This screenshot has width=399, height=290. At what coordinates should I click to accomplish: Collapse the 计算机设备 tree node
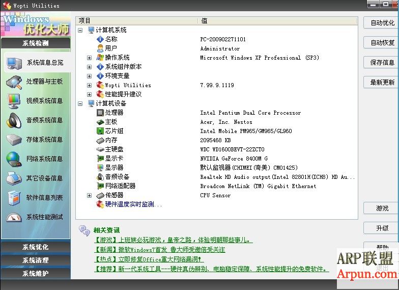tap(80, 104)
